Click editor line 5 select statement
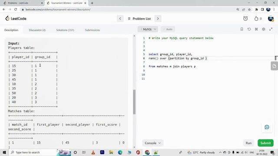 170,54
